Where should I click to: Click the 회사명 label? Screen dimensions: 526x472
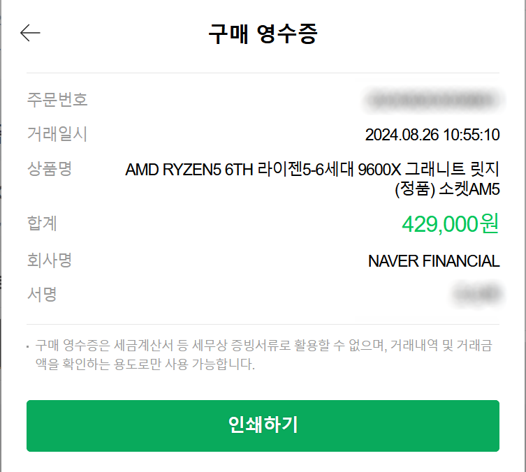click(x=50, y=260)
